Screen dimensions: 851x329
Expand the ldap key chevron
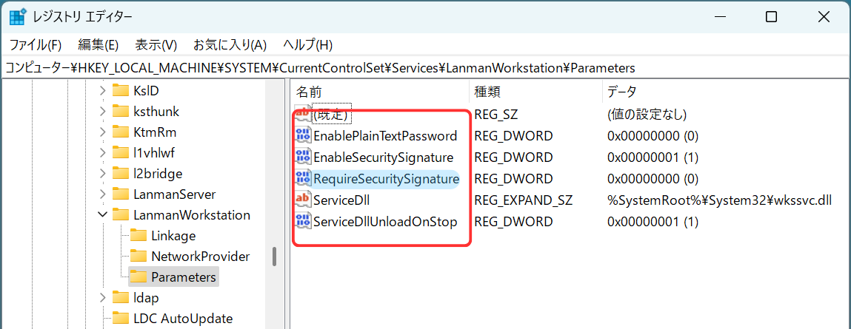click(102, 297)
